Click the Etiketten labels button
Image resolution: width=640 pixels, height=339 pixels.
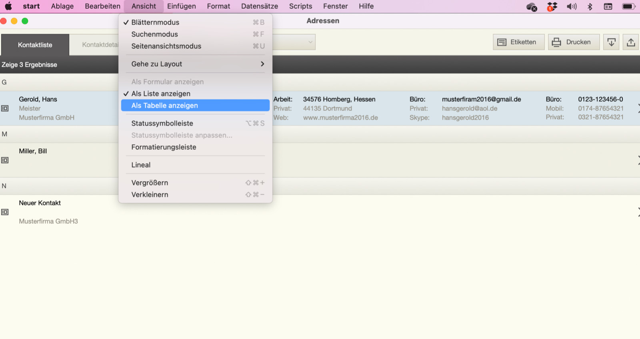click(x=519, y=42)
